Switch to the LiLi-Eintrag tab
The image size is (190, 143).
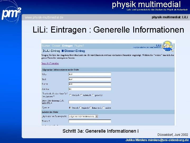[x=52, y=51]
